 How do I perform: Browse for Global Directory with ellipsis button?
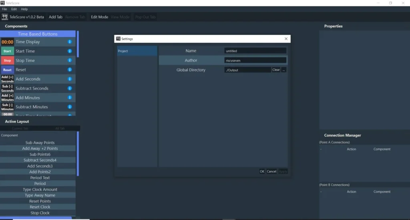(284, 70)
